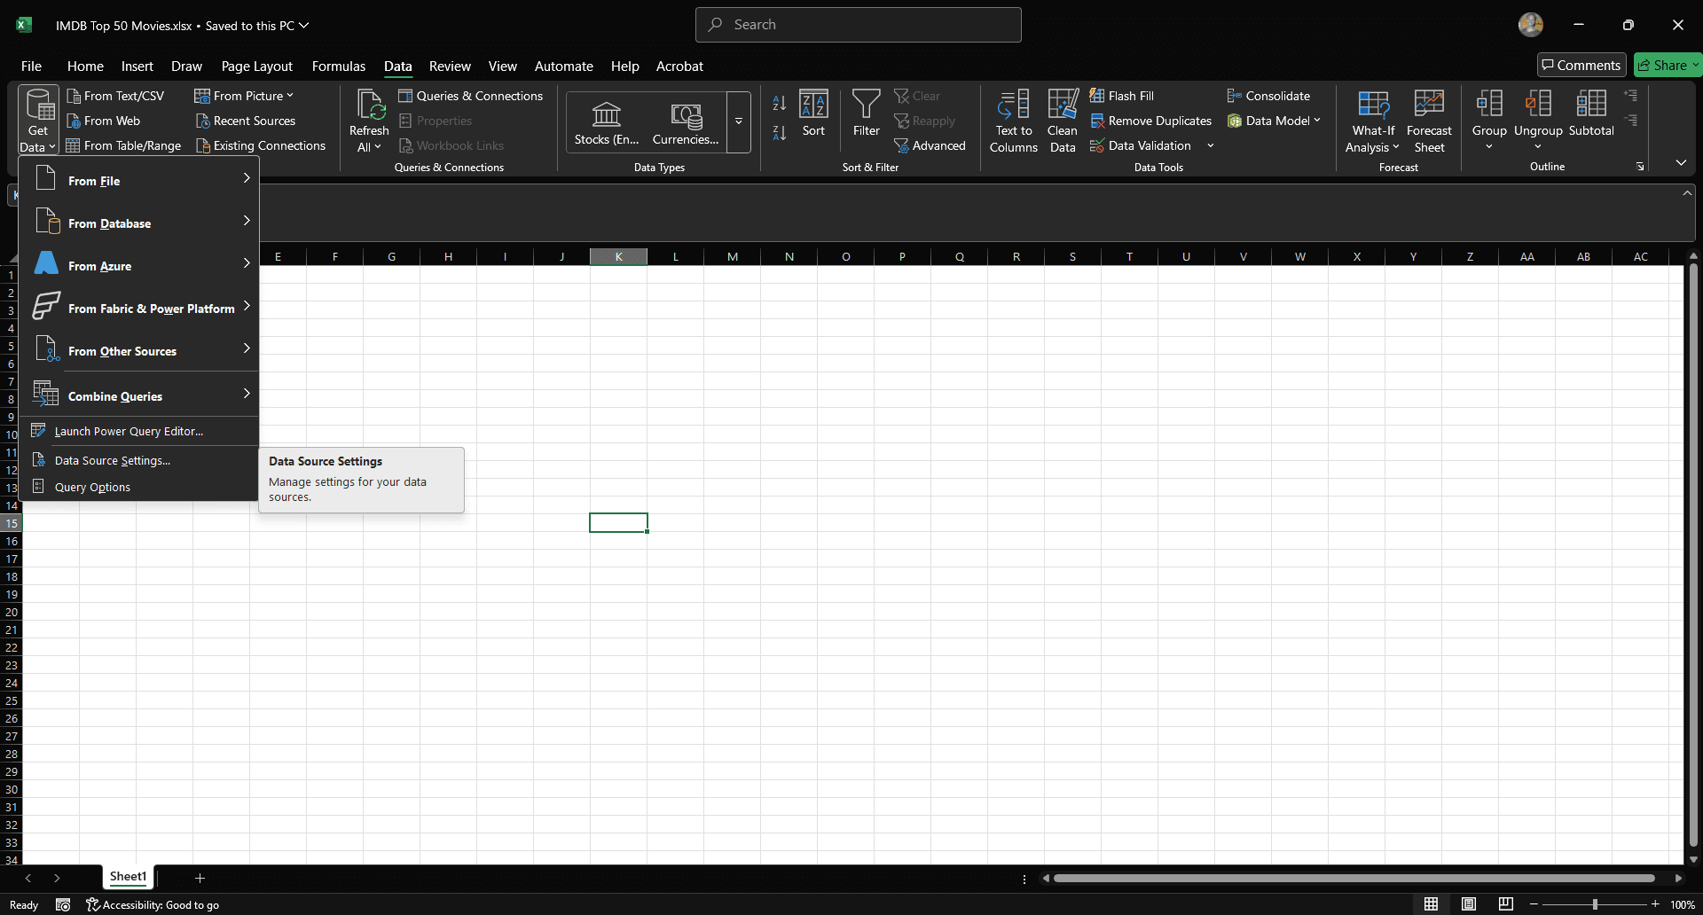This screenshot has height=915, width=1703.
Task: Choose From Table/Range import
Action: click(x=123, y=145)
